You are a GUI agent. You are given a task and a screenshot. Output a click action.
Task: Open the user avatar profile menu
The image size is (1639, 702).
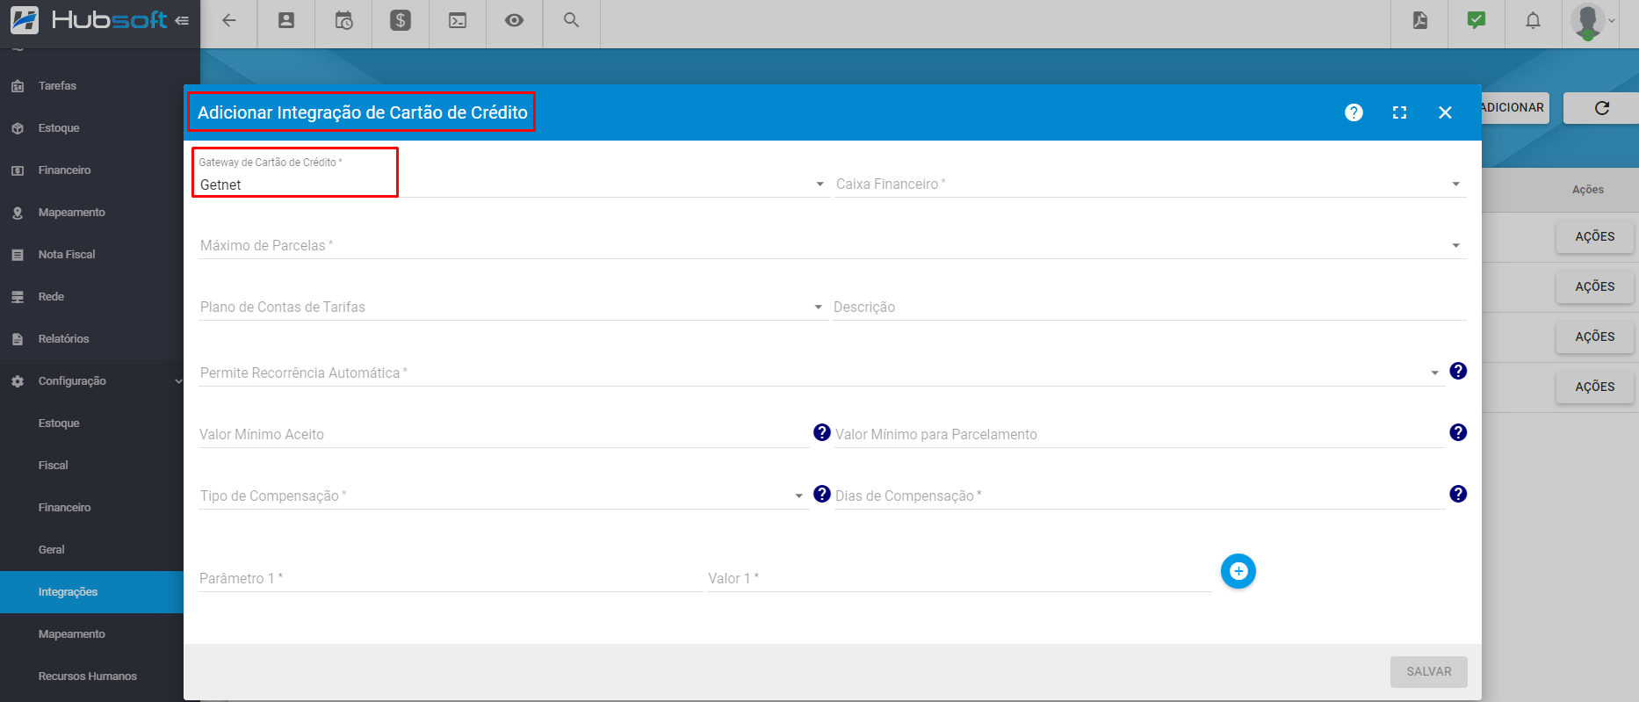[x=1593, y=21]
